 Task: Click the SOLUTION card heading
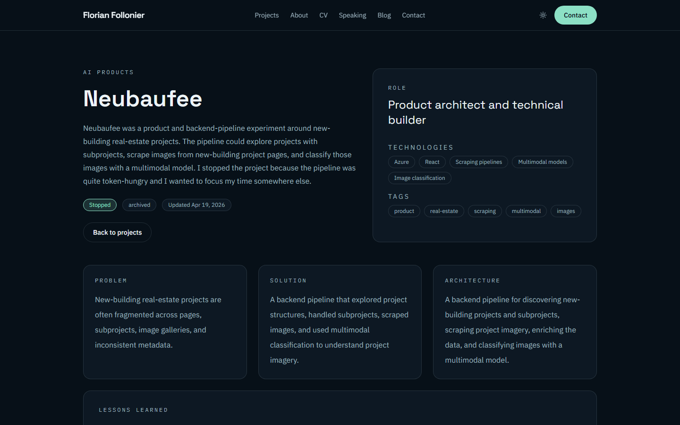(x=288, y=280)
